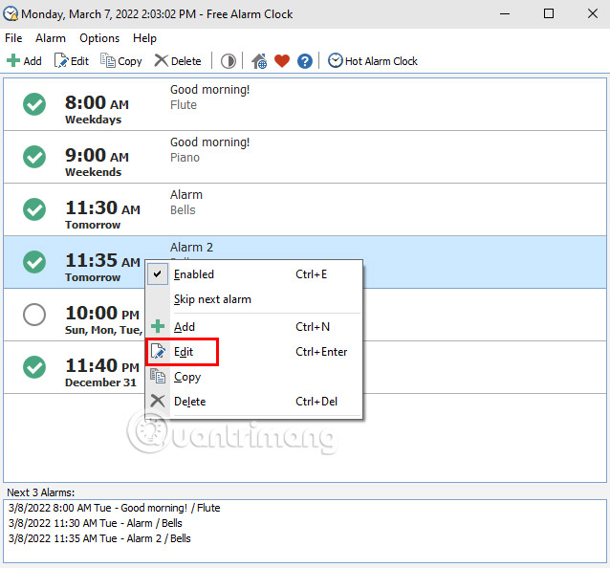Select Delete in the context menu
This screenshot has height=568, width=610.
tap(189, 402)
